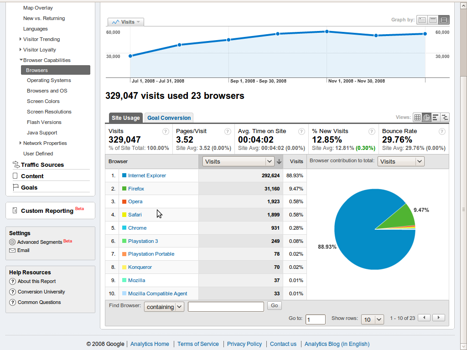
Task: Click the Custom Reporting document icon
Action: pyautogui.click(x=15, y=211)
